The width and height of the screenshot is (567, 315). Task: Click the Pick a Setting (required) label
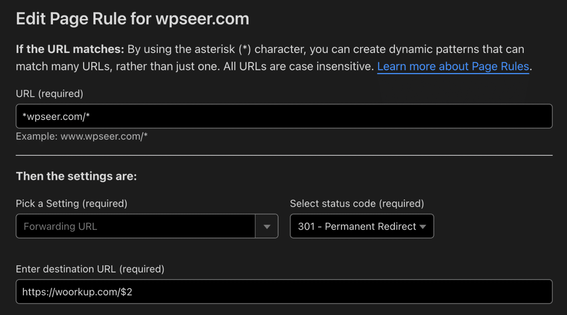pyautogui.click(x=71, y=203)
